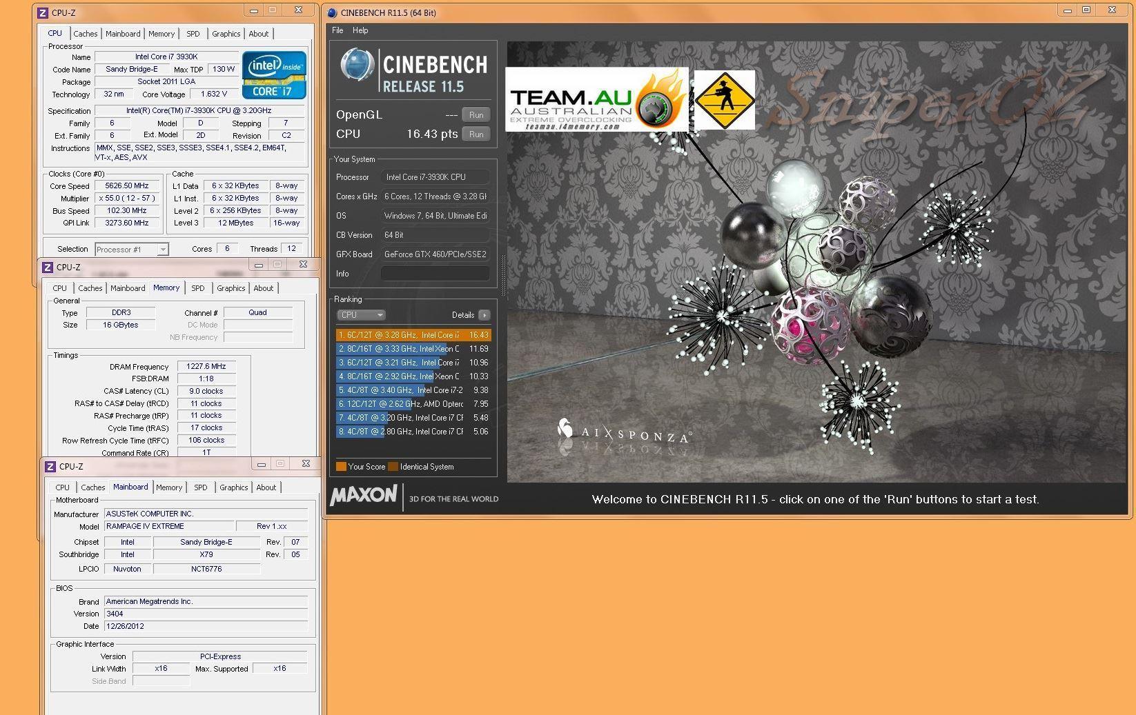This screenshot has width=1136, height=715.
Task: Click the Info input field in Your System
Action: click(x=435, y=274)
